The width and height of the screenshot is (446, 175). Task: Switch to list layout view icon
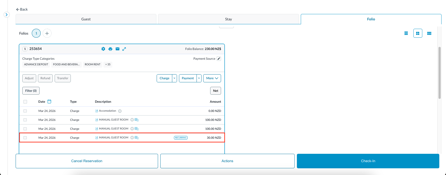pos(406,33)
